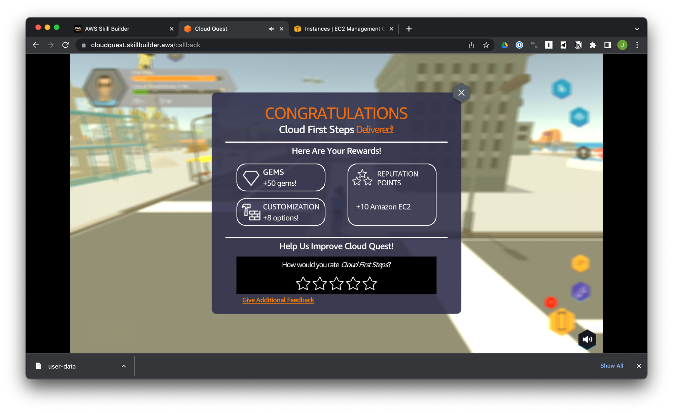Open Chrome three-dot menu
Image resolution: width=673 pixels, height=413 pixels.
(x=637, y=45)
